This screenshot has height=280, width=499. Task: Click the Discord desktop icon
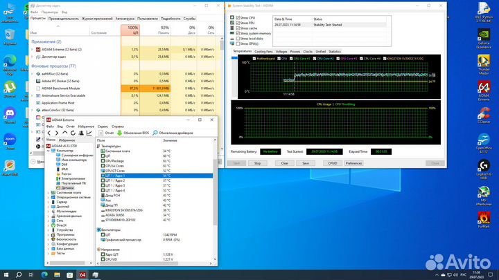(x=10, y=113)
